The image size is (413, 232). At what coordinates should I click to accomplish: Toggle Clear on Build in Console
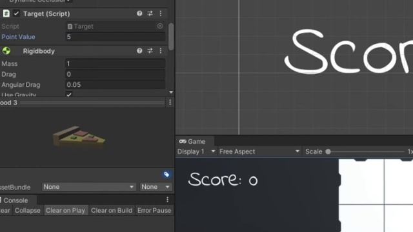click(x=112, y=211)
